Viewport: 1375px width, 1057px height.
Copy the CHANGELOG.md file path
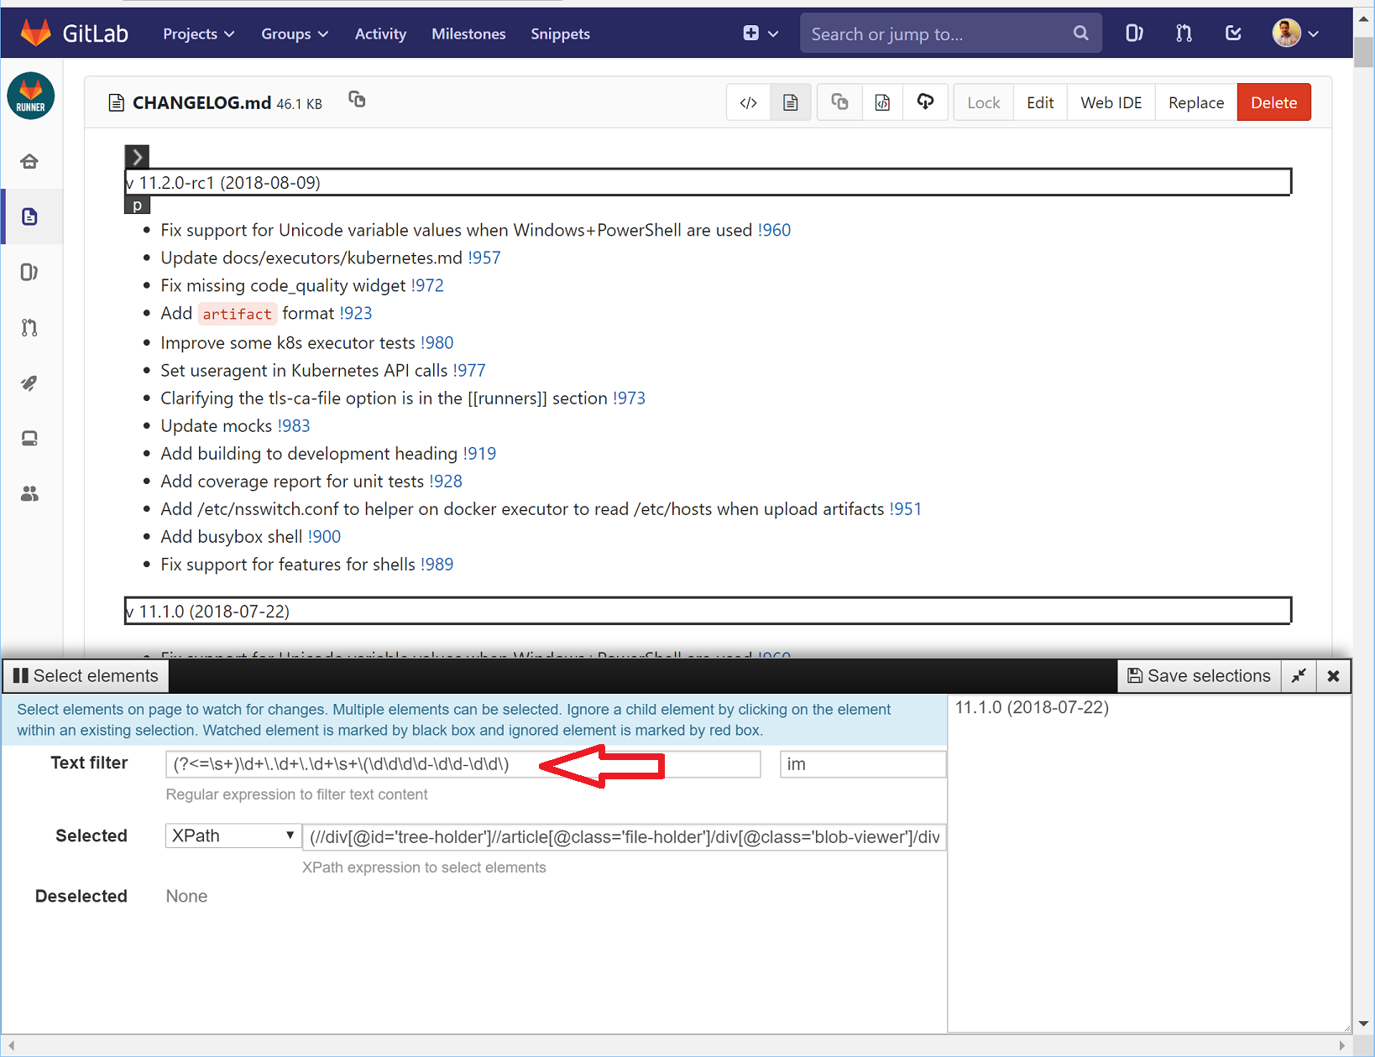coord(357,99)
